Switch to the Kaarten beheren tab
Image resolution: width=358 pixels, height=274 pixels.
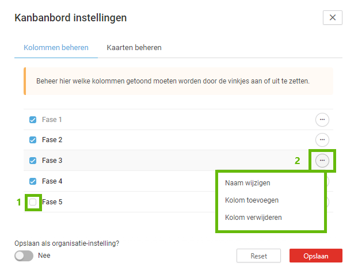134,47
